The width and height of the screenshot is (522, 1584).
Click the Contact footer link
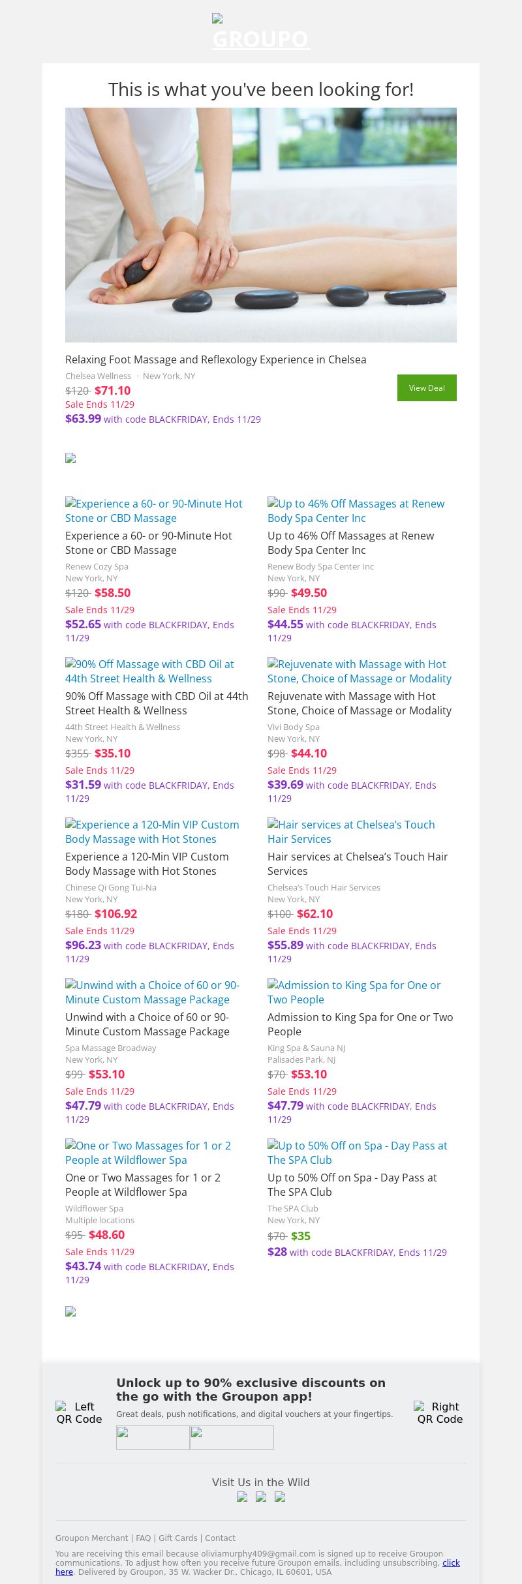tap(220, 1538)
